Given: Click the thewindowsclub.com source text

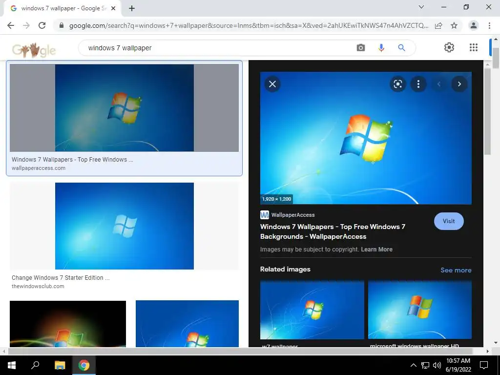Looking at the screenshot, I should point(38,286).
